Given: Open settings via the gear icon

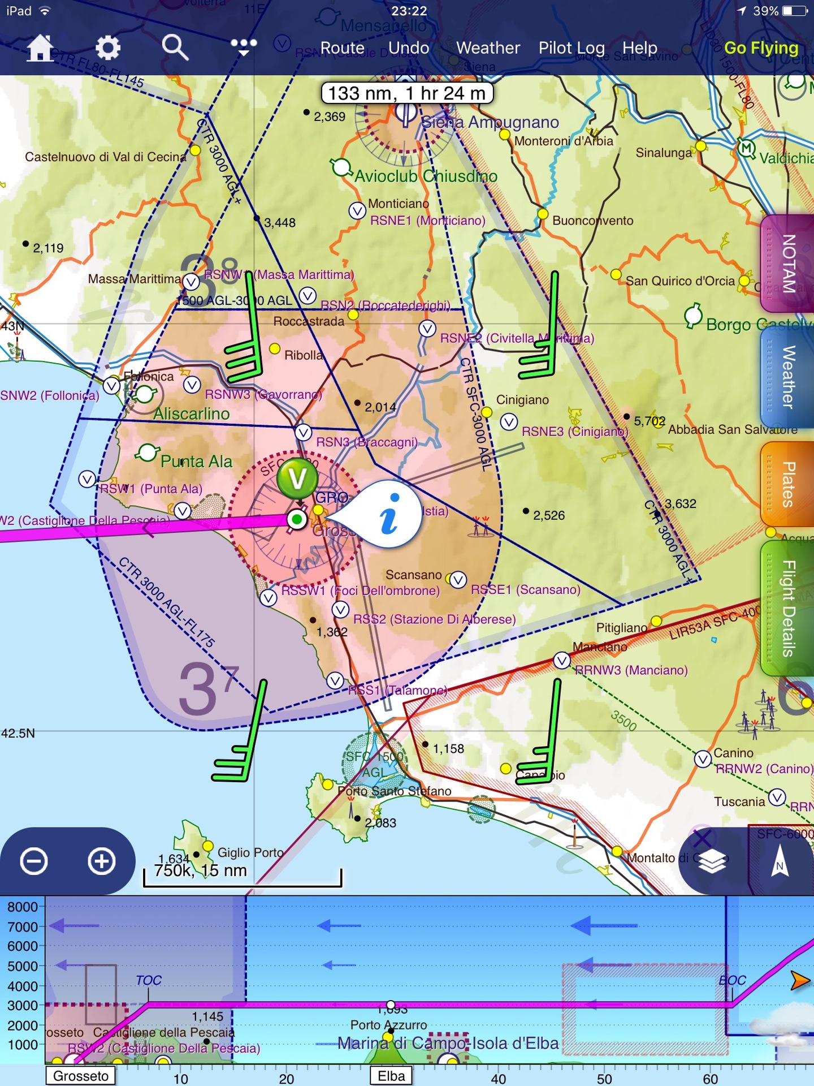Looking at the screenshot, I should click(x=107, y=48).
